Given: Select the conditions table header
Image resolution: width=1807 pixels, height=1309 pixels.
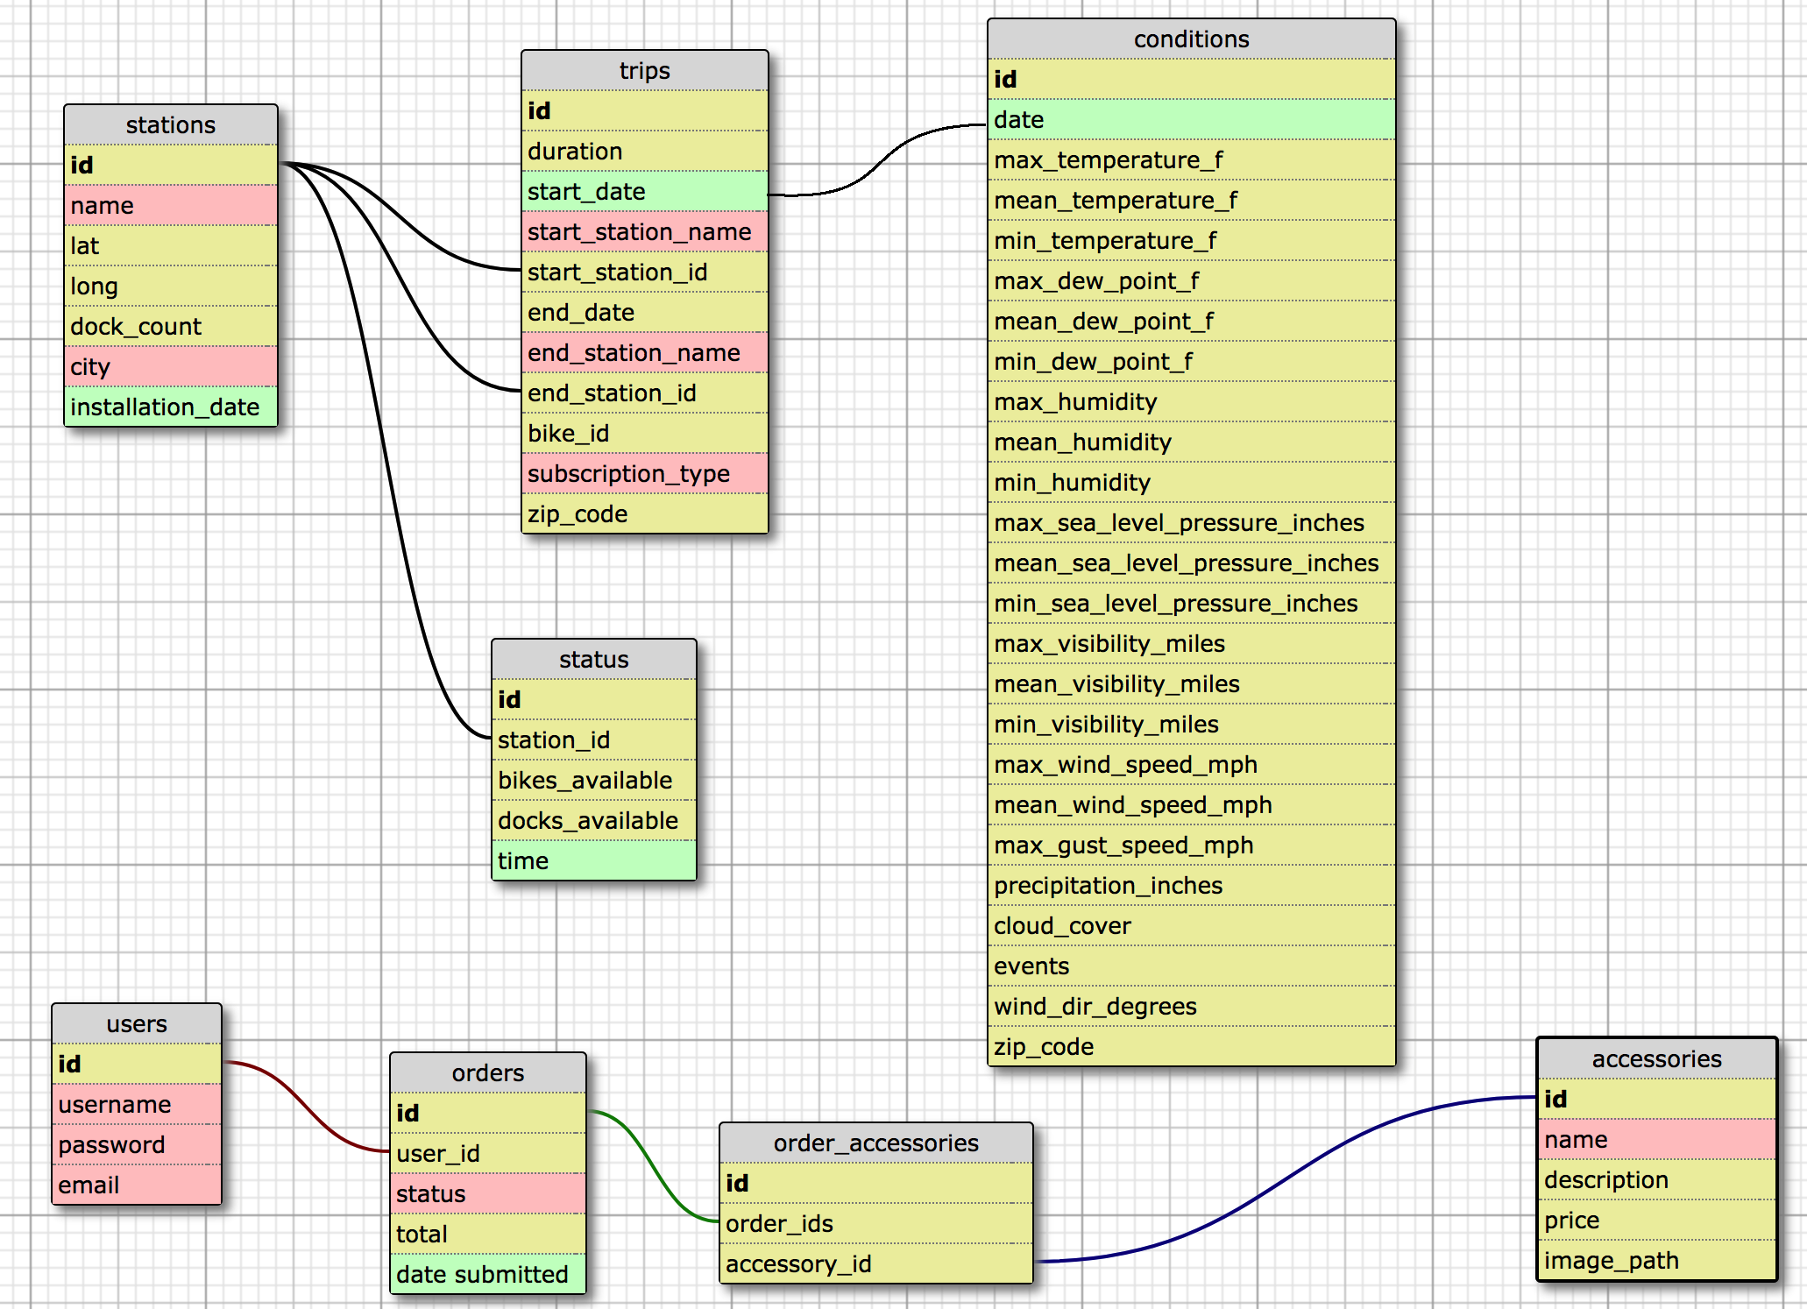Looking at the screenshot, I should point(1192,39).
